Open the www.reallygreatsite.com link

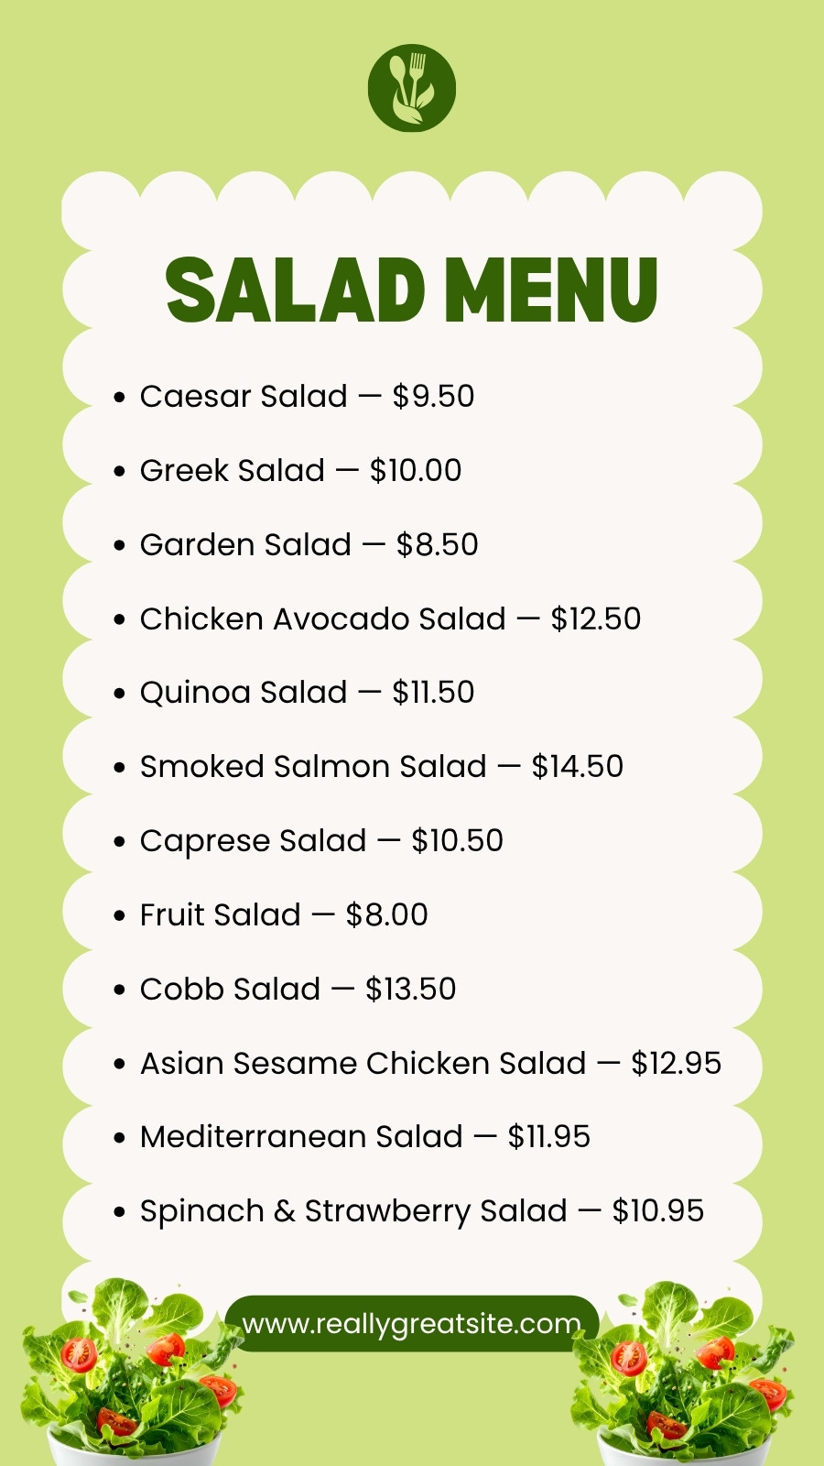coord(412,1324)
